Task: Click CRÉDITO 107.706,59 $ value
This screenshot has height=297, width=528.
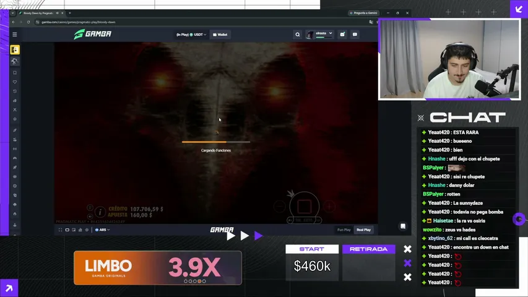Action: click(x=136, y=209)
